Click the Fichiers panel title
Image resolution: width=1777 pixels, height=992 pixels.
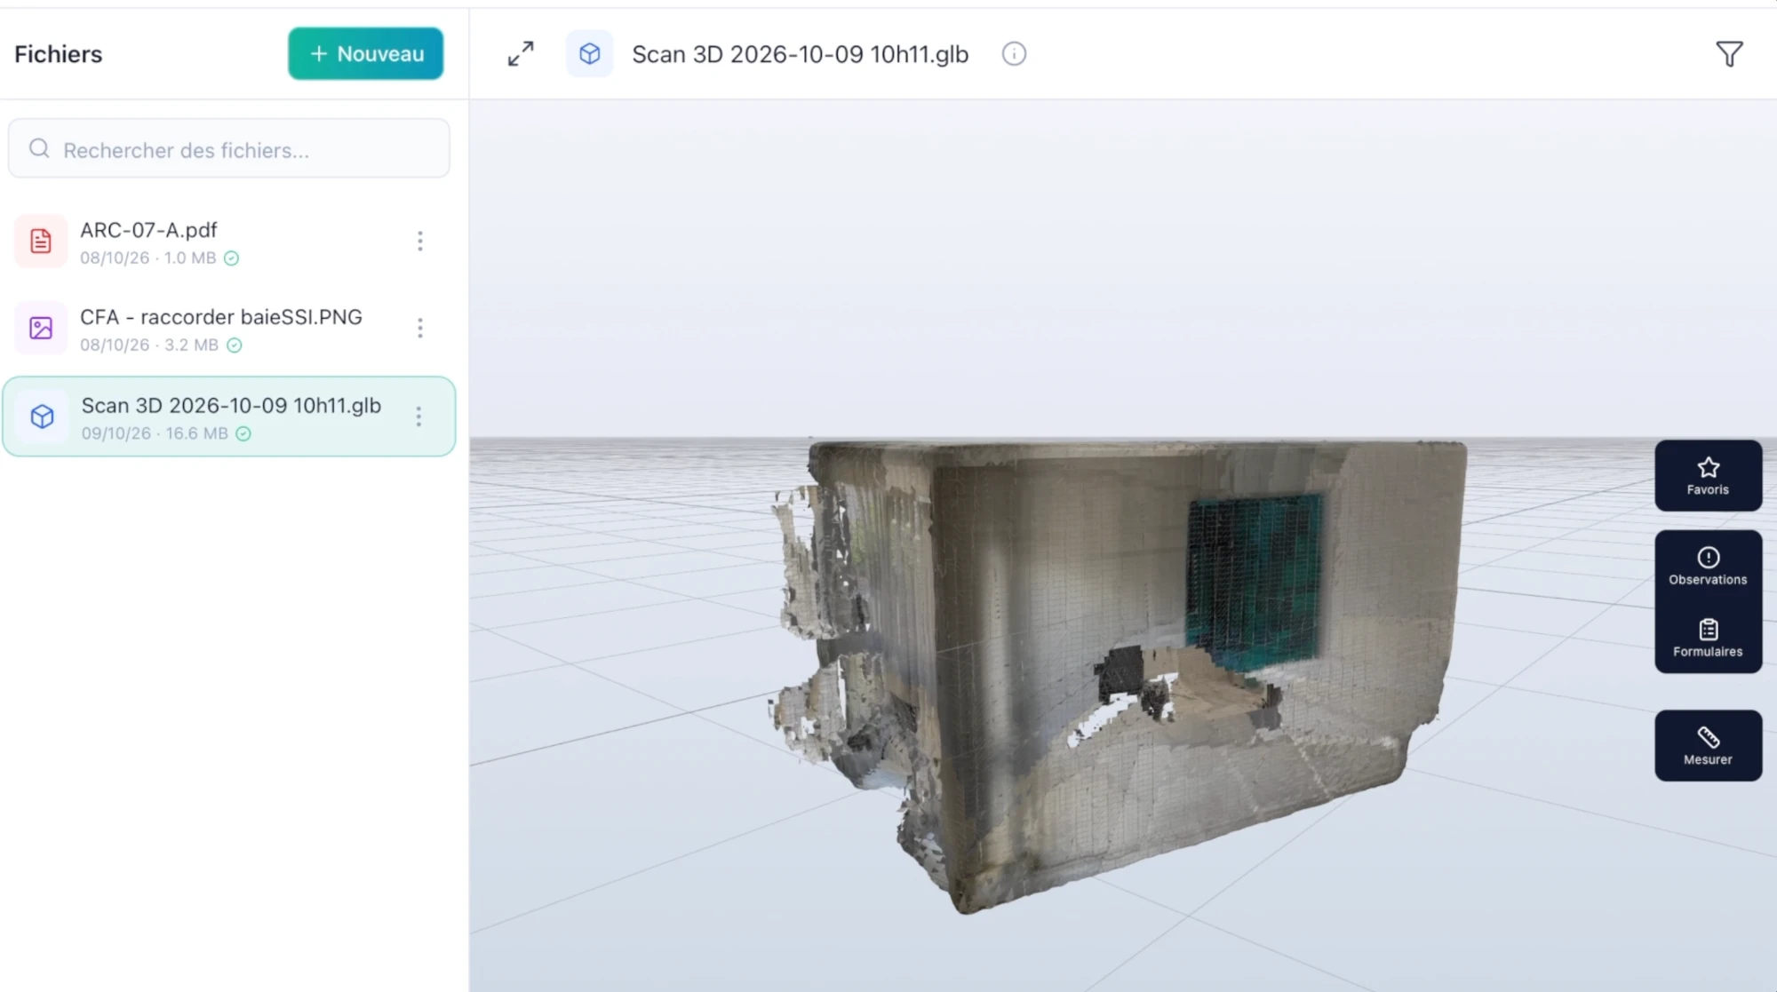[59, 54]
